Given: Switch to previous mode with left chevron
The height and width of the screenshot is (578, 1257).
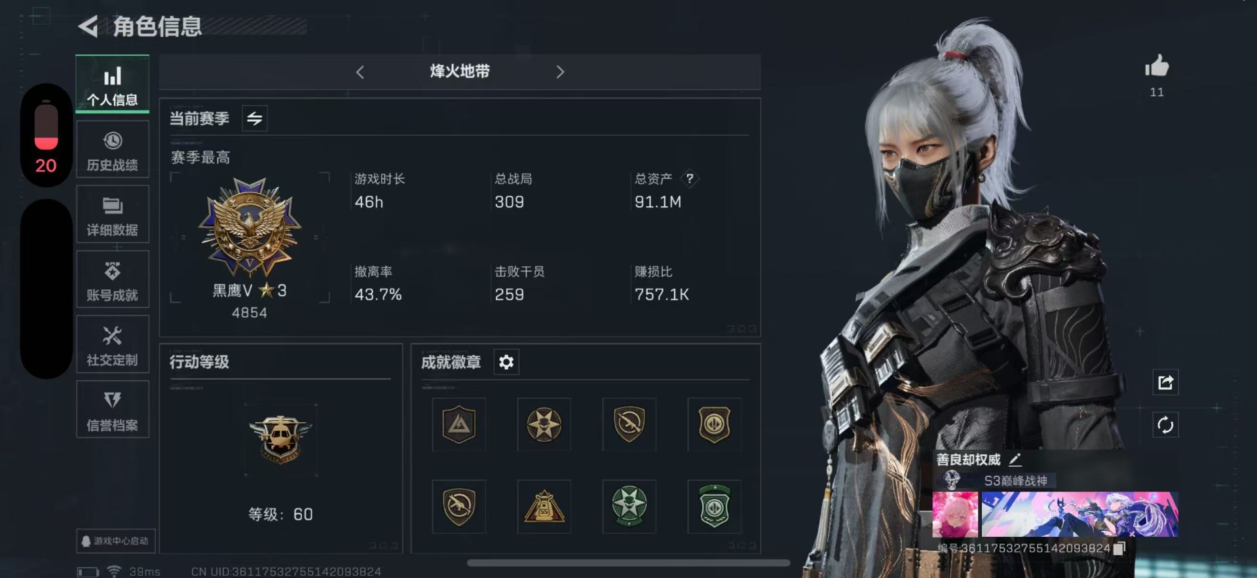Looking at the screenshot, I should [x=360, y=72].
